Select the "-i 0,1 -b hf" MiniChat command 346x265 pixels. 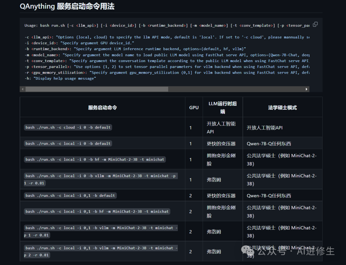(97, 212)
